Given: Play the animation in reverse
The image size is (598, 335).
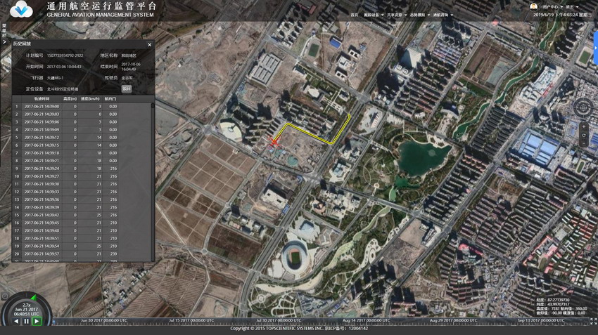Looking at the screenshot, I should [x=16, y=321].
